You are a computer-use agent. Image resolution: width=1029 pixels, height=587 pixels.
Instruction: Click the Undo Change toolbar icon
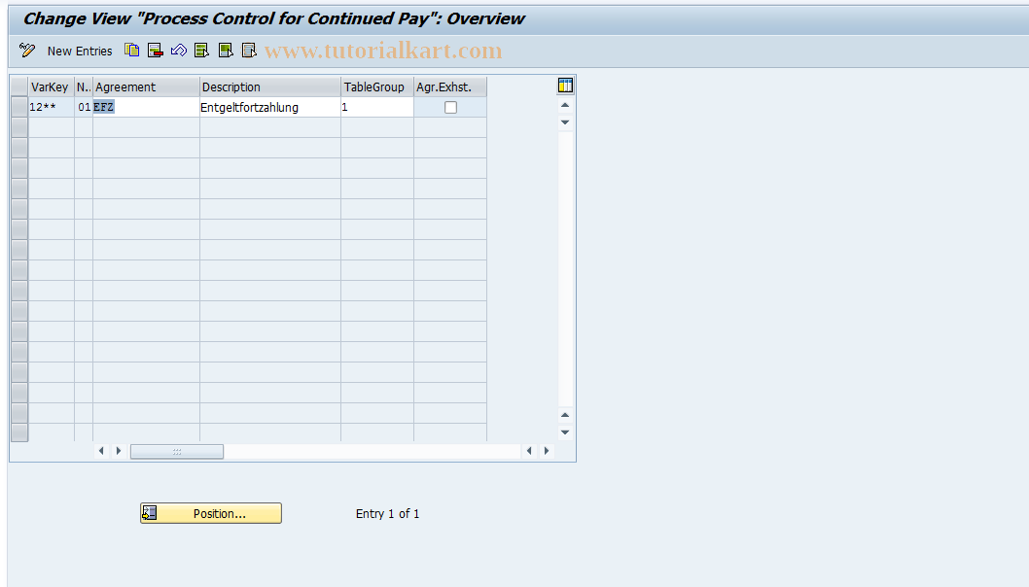click(x=179, y=51)
